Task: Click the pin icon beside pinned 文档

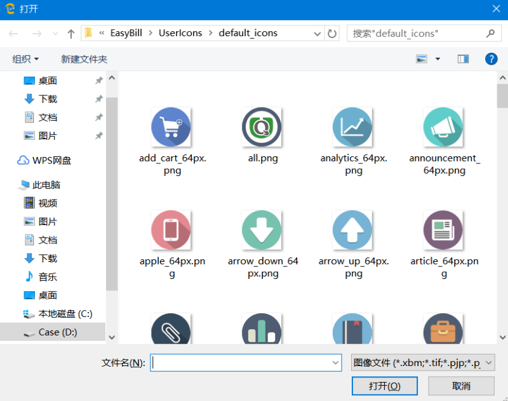Action: coord(99,118)
